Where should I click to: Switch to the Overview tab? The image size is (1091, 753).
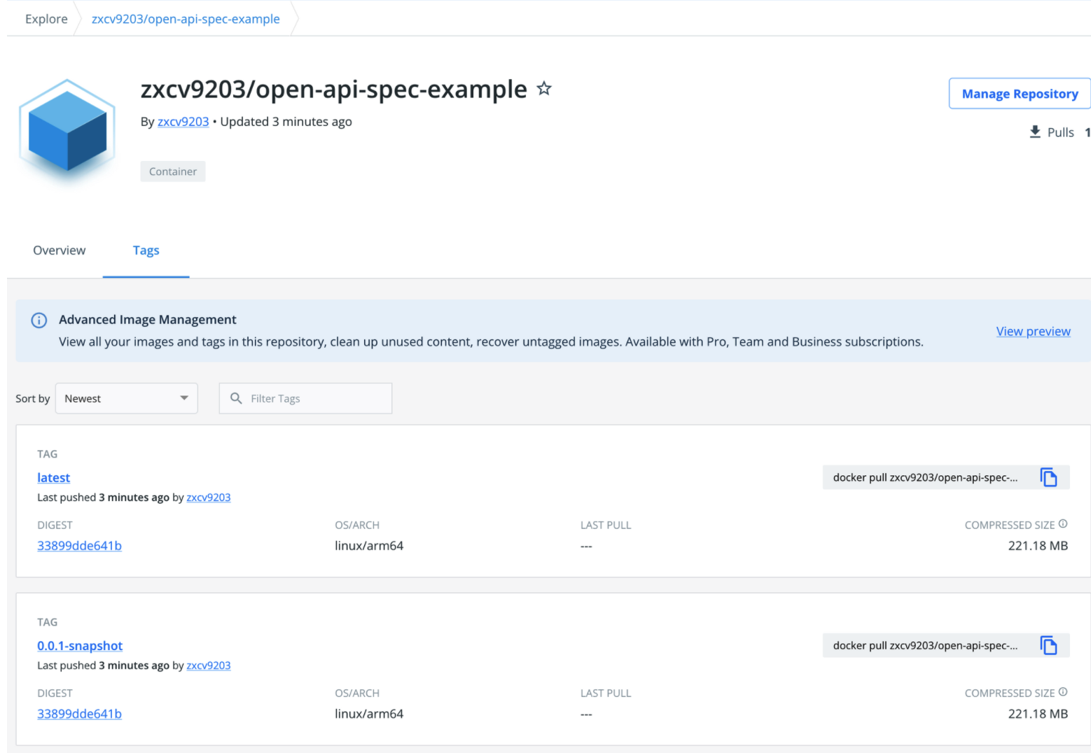tap(60, 251)
